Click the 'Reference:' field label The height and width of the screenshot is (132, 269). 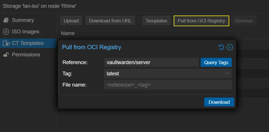(x=75, y=62)
